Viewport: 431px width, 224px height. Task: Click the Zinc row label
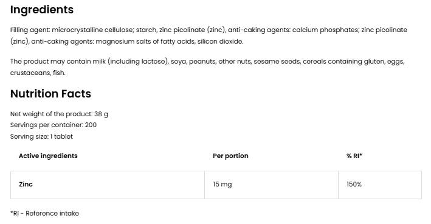26,184
